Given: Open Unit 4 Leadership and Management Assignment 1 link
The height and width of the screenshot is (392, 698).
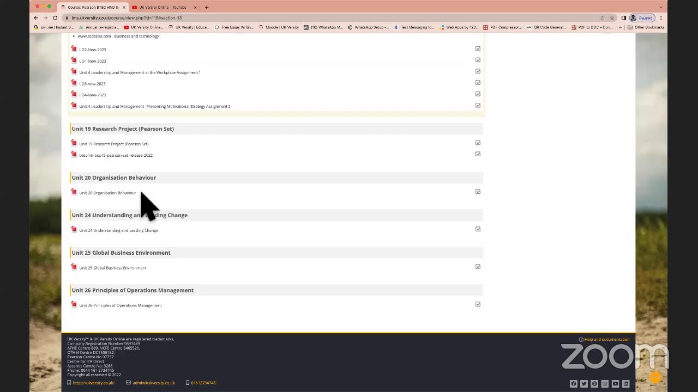Looking at the screenshot, I should pos(140,72).
